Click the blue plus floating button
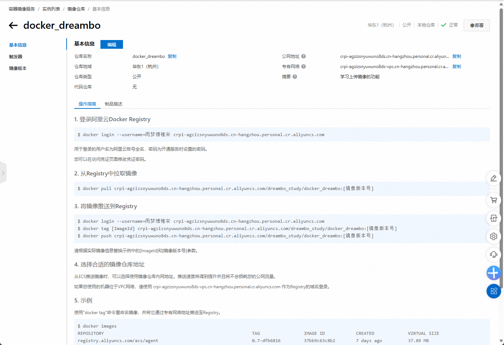Viewport: 504px width, 345px height. 493,273
